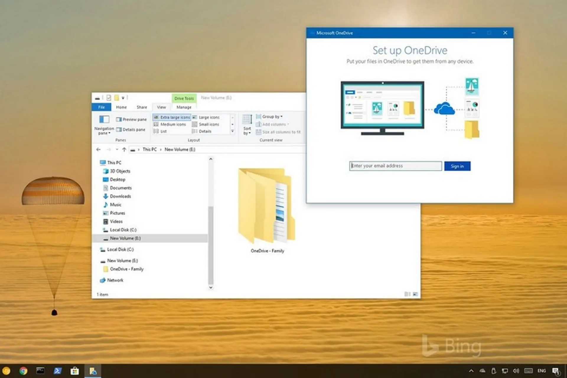
Task: Click the Navigation pane button
Action: [104, 125]
